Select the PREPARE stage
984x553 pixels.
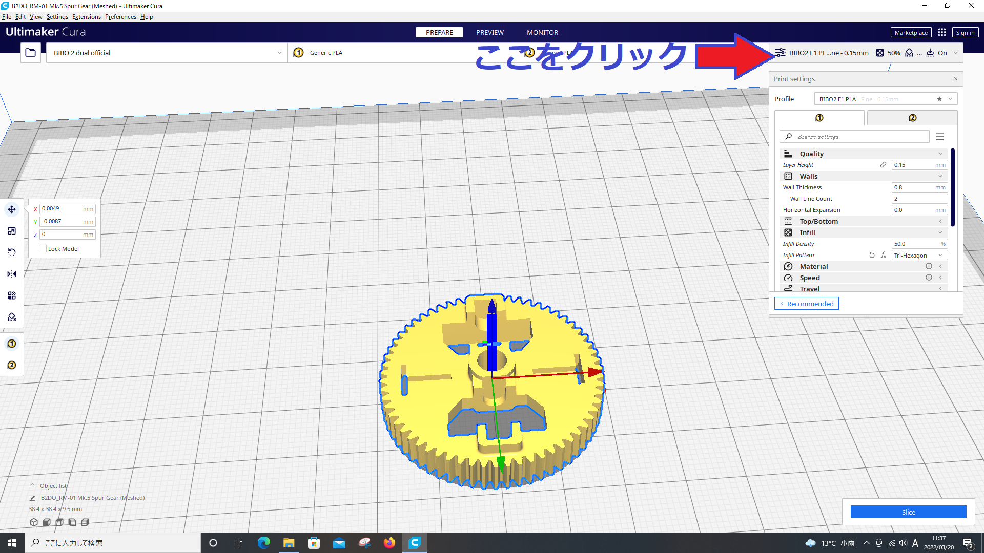click(440, 32)
